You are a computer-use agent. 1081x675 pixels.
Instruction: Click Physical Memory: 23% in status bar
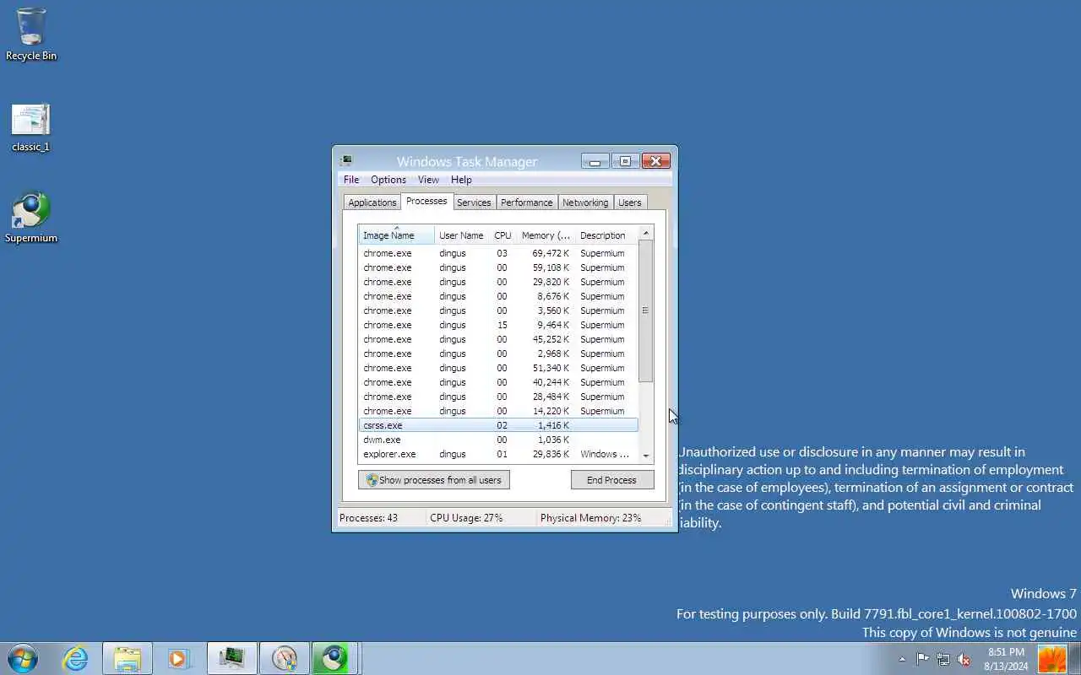click(590, 518)
